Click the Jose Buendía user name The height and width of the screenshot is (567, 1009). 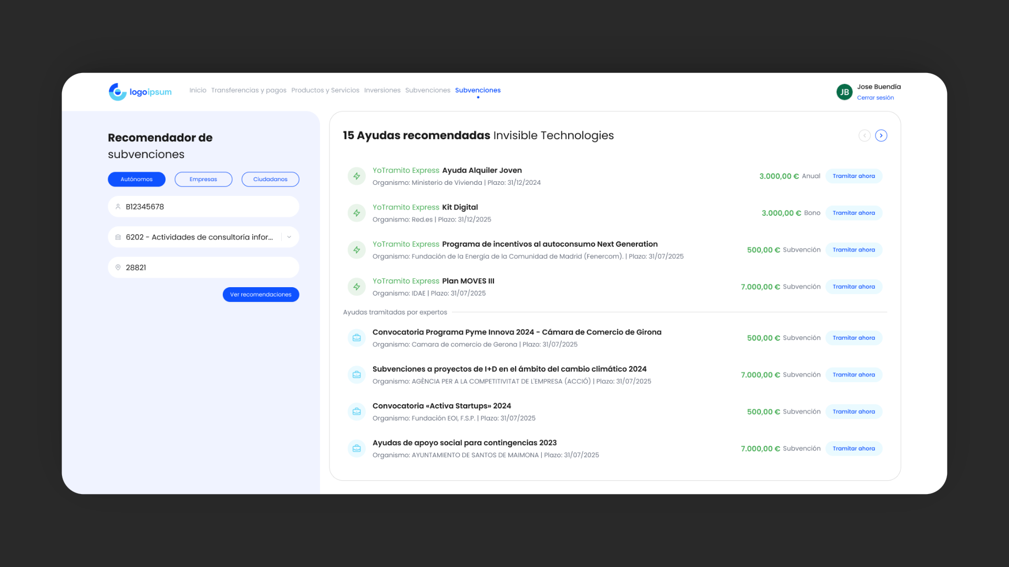879,87
